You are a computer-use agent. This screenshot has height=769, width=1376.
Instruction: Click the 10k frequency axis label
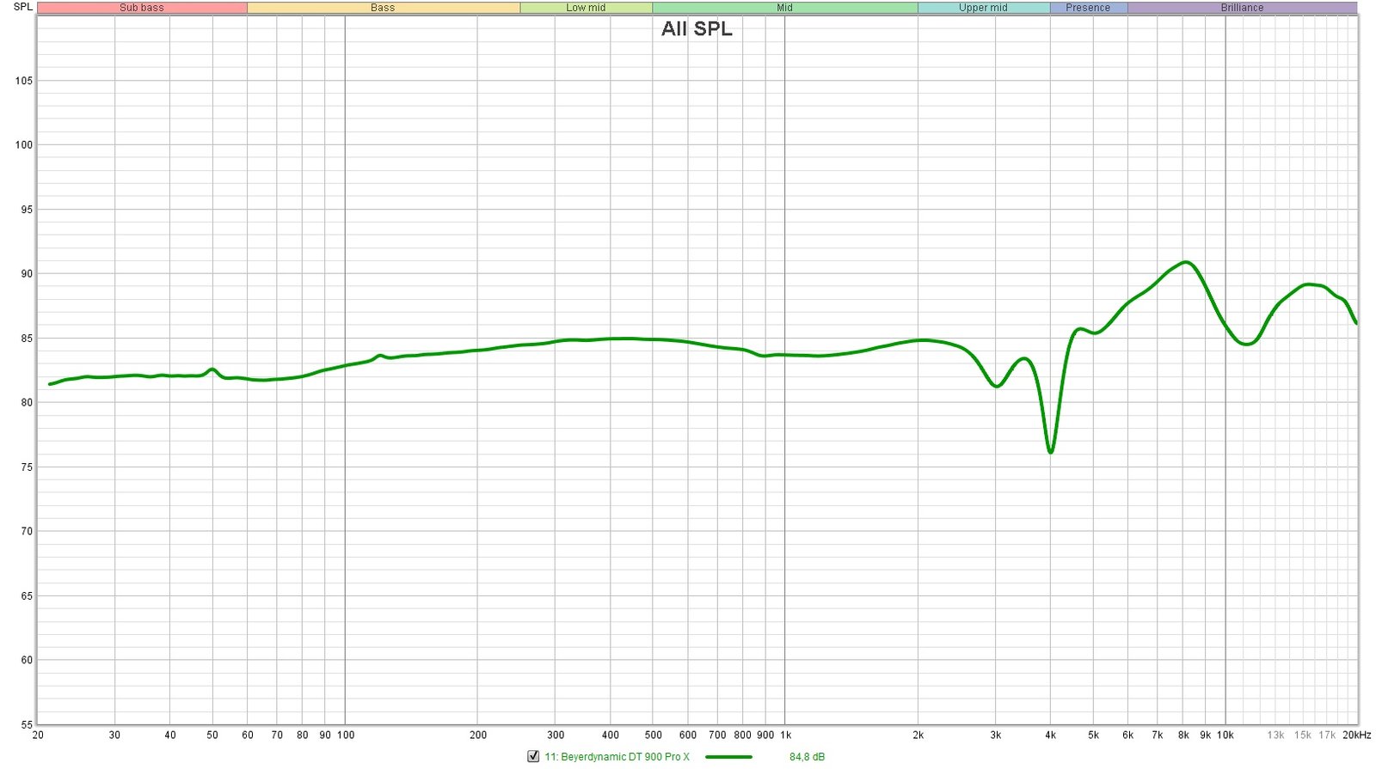pos(1225,735)
